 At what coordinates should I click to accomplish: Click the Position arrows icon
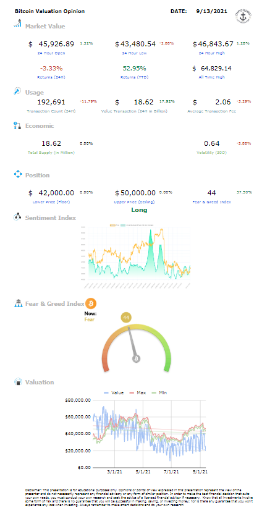tap(17, 174)
